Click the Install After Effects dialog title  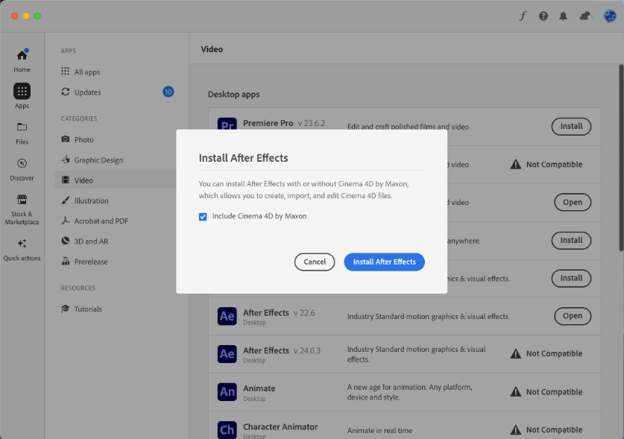pos(243,158)
